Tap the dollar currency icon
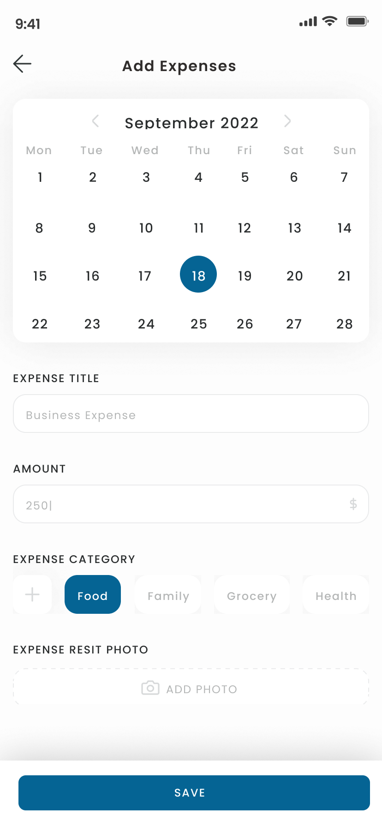The height and width of the screenshot is (827, 382). point(353,504)
